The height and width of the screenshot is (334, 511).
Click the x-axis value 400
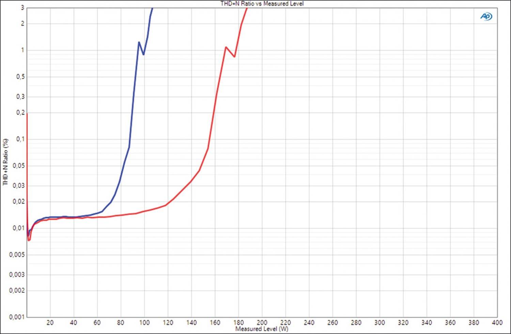tap(497, 322)
